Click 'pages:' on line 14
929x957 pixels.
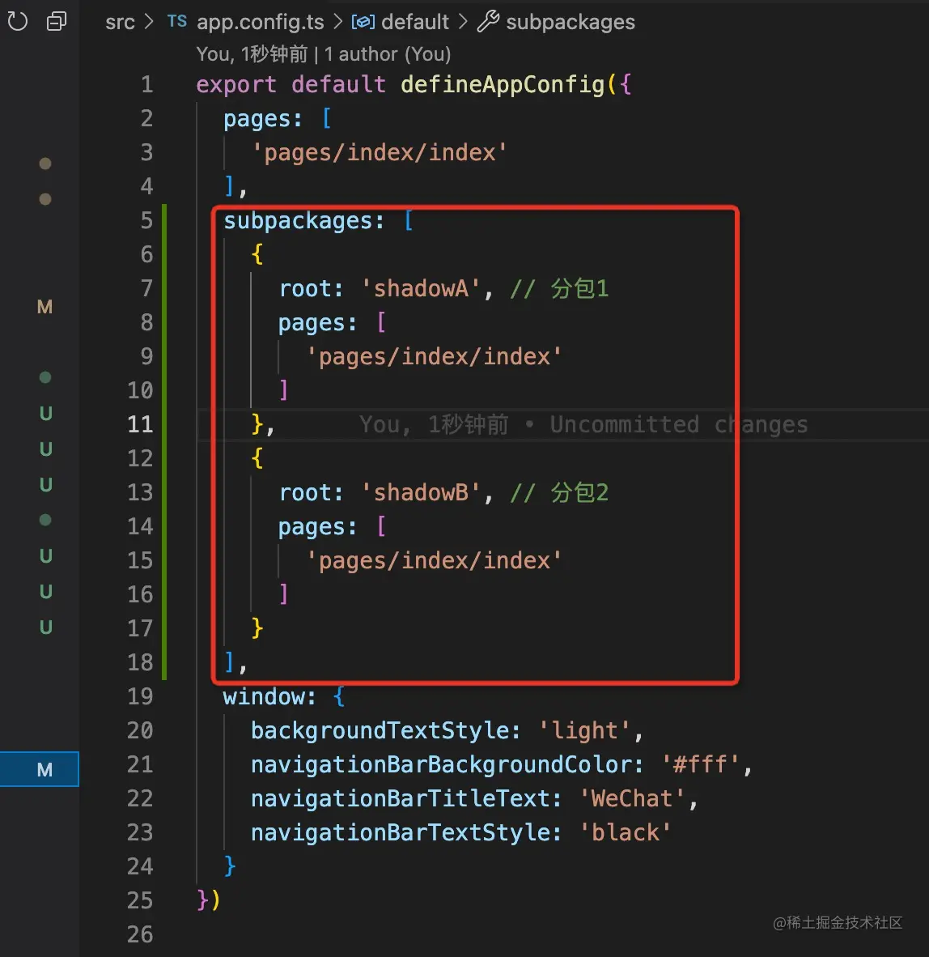[x=318, y=526]
